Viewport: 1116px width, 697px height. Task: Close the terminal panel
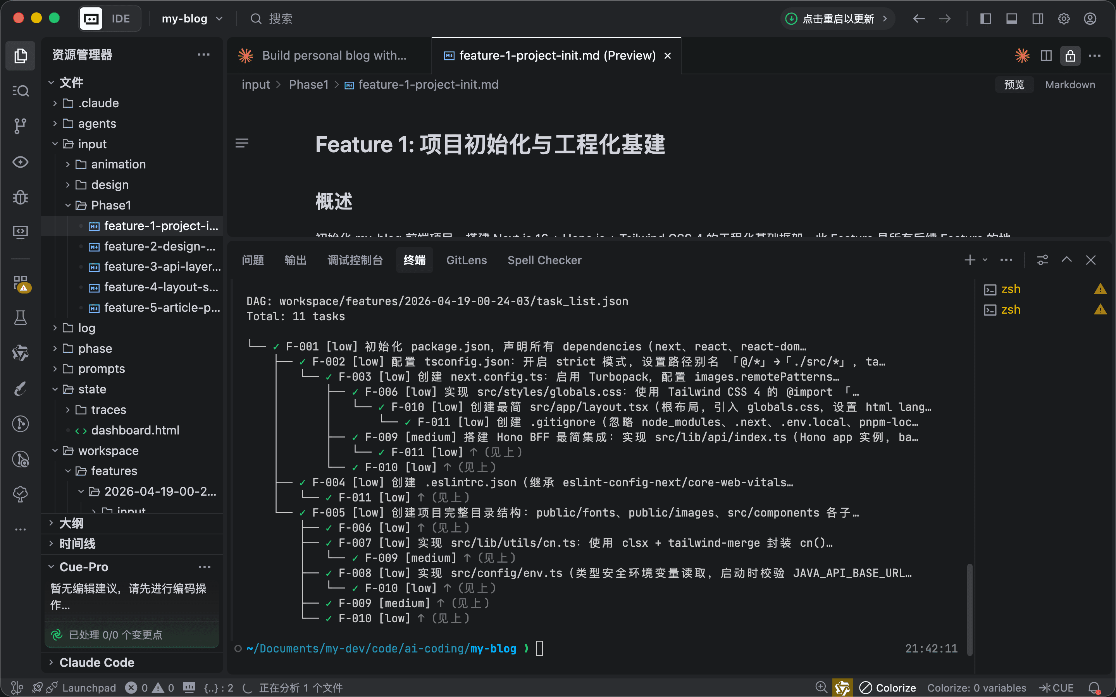(1091, 260)
